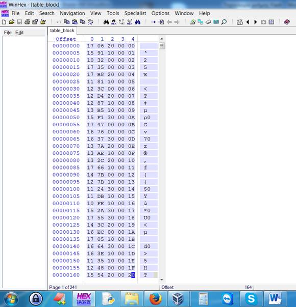Open the Open Disk toolbar icon
Screen dimensions: 296x307
click(192, 22)
